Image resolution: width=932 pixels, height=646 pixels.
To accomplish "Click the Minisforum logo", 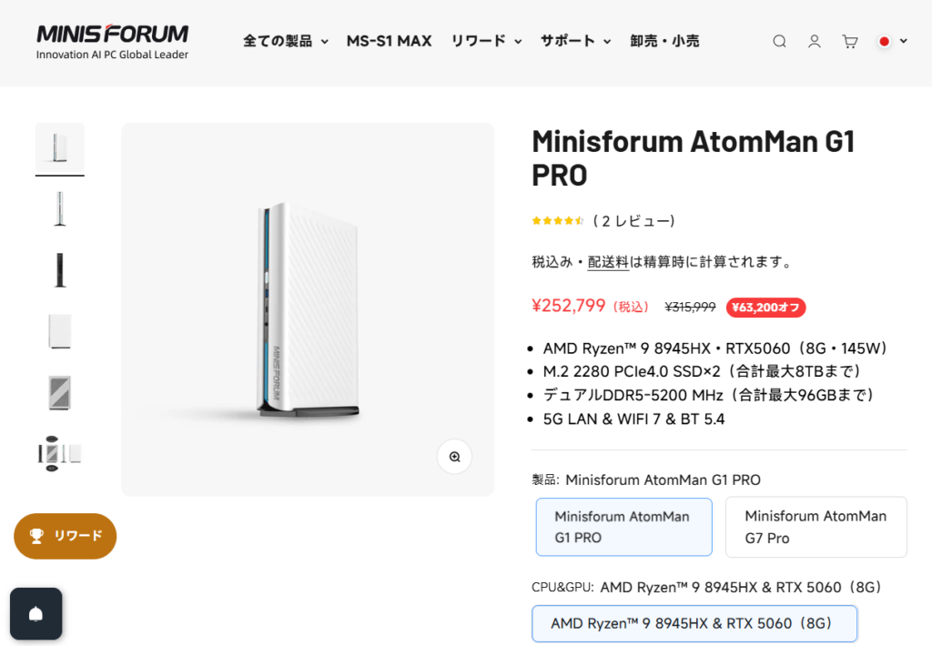I will coord(112,42).
